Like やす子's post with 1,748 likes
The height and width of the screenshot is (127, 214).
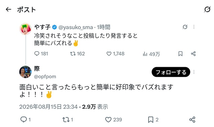[115, 53]
